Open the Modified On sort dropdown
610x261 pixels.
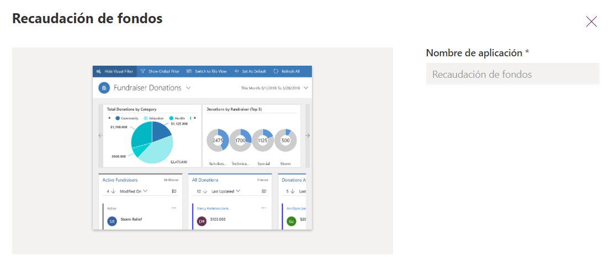coord(146,191)
